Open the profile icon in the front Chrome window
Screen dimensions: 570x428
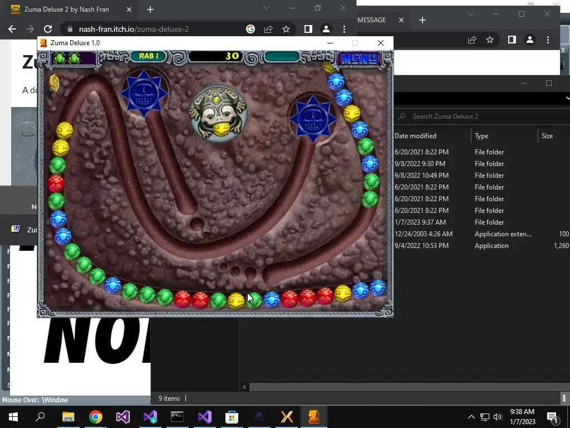[x=326, y=29]
